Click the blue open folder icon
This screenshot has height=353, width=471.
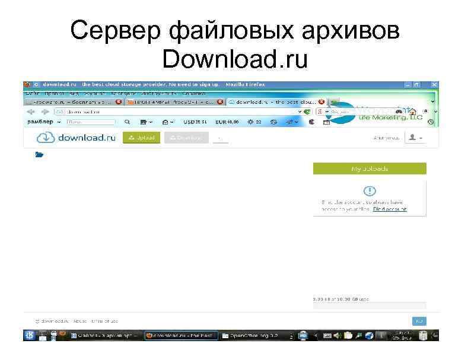(x=39, y=154)
